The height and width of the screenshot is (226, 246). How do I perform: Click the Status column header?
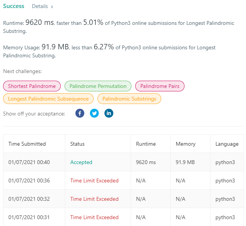point(77,144)
